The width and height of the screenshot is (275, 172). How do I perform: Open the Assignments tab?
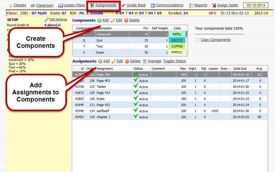pos(106,5)
